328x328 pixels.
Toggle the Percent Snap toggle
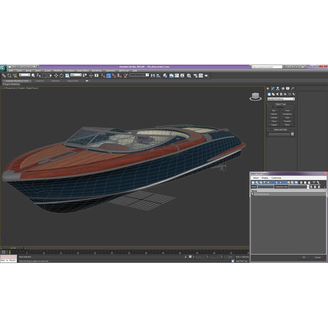pyautogui.click(x=114, y=76)
